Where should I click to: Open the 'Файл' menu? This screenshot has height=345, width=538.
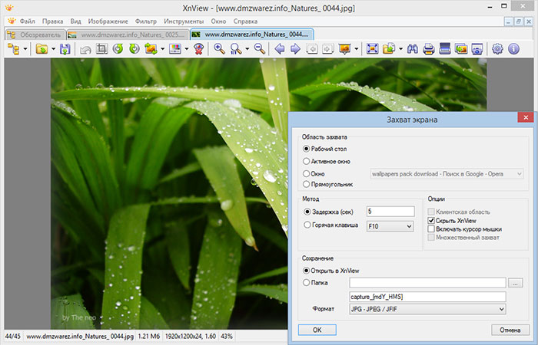click(27, 21)
